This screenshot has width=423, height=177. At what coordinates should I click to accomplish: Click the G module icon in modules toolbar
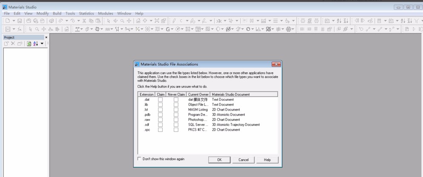[x=168, y=29]
